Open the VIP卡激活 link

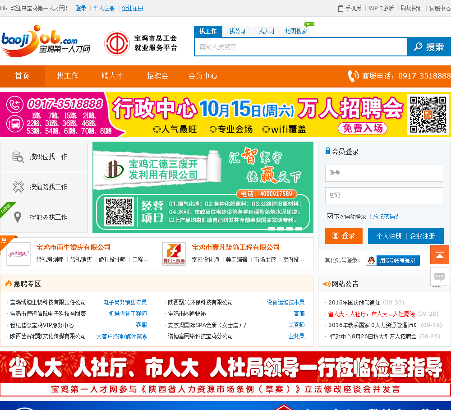pyautogui.click(x=381, y=8)
